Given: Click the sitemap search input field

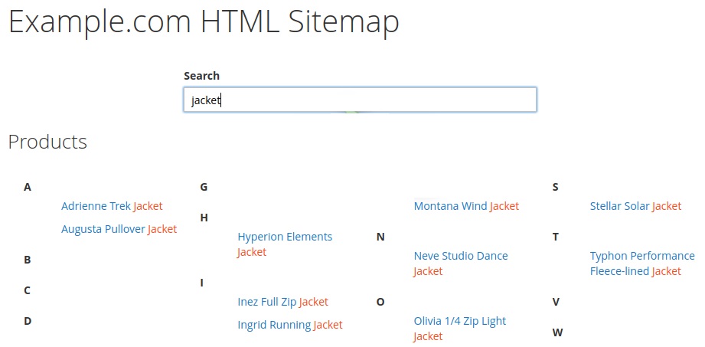Looking at the screenshot, I should click(360, 100).
